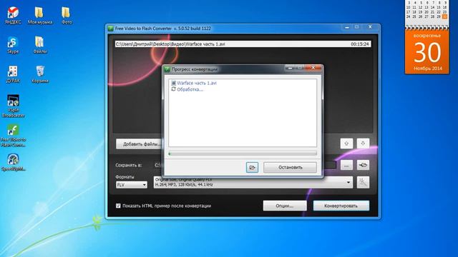Viewport: 458px width, 257px height.
Task: Open the save folder with the folder-arrow button
Action: pyautogui.click(x=363, y=165)
